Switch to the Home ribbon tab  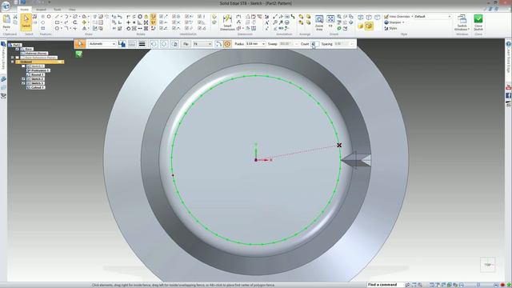[x=25, y=10]
